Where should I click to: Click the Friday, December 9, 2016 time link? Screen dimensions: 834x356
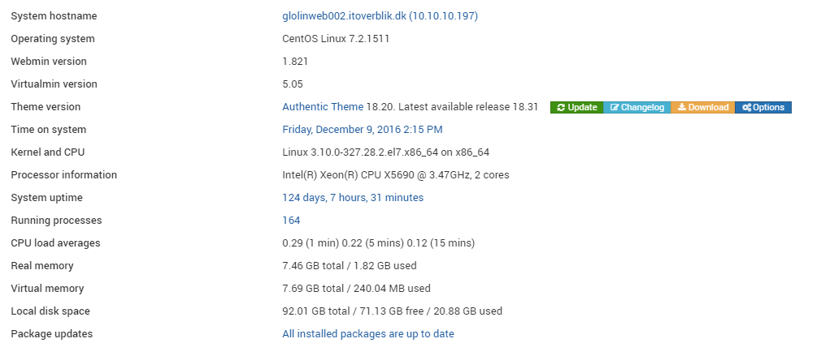click(x=363, y=130)
